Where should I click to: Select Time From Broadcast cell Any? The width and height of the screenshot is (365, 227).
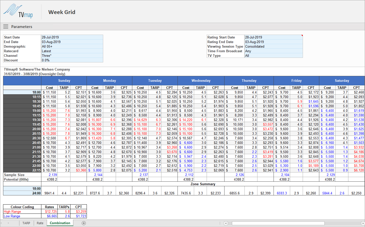(274, 51)
